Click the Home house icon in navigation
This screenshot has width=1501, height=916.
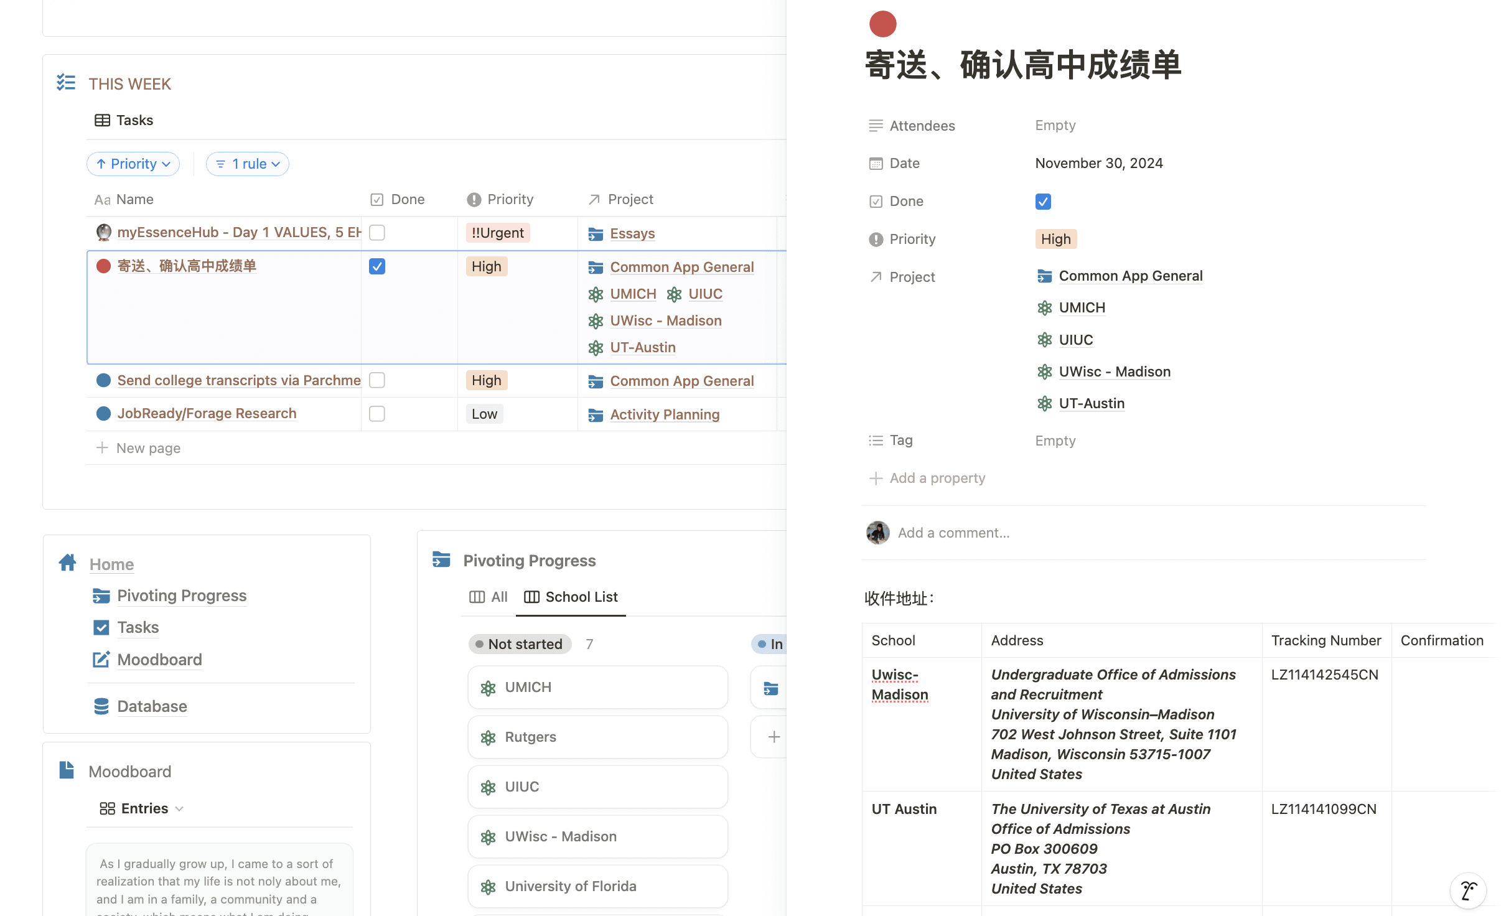67,563
